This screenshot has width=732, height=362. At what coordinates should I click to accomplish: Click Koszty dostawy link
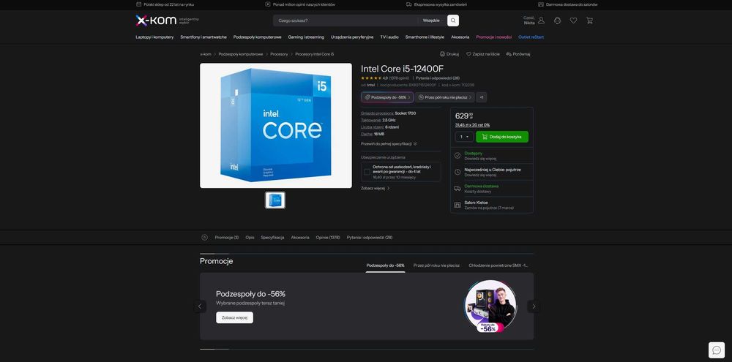click(477, 192)
